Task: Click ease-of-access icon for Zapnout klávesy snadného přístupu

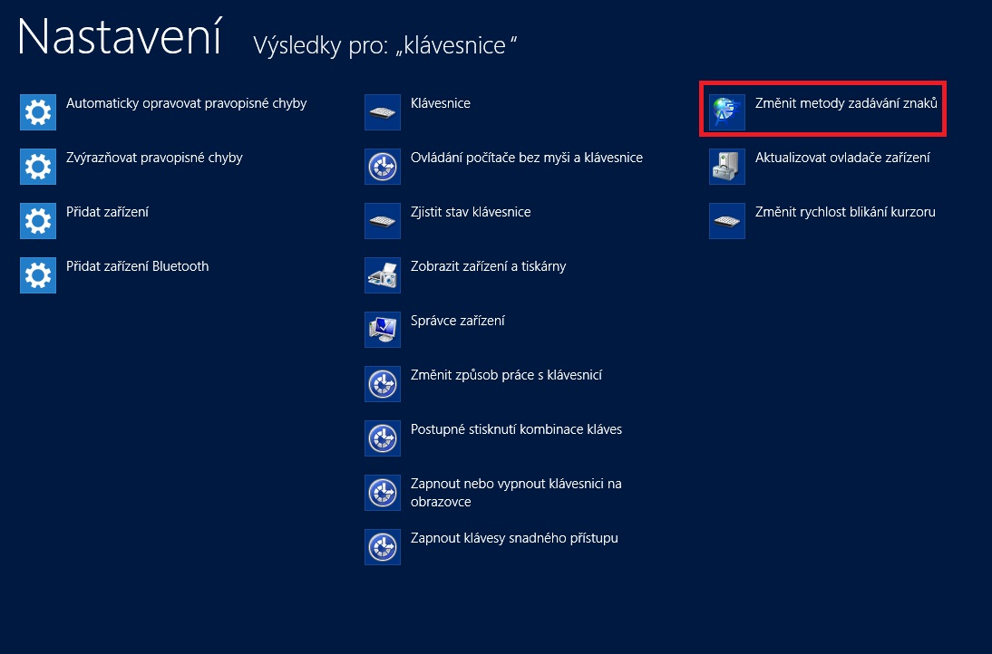Action: (383, 547)
